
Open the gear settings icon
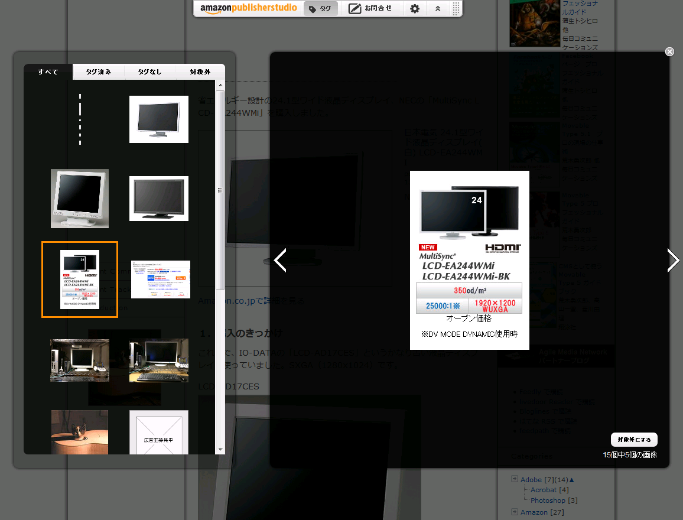(x=415, y=9)
